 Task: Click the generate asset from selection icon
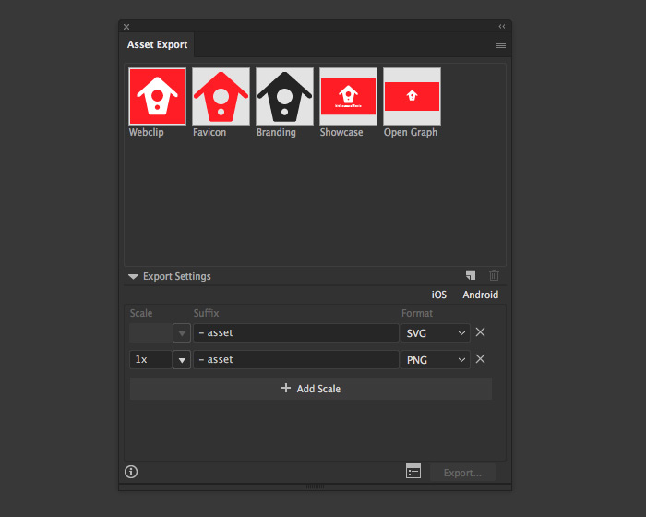click(471, 275)
